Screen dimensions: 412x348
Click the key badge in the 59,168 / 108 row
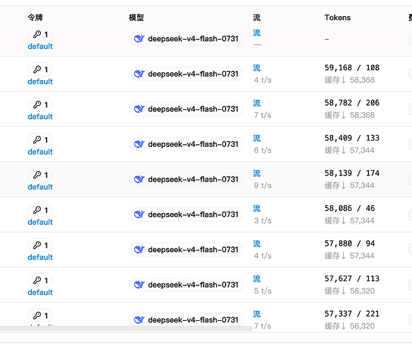(40, 70)
